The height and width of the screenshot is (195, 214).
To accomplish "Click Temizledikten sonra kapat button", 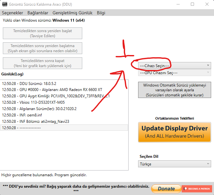I will coord(43,63).
